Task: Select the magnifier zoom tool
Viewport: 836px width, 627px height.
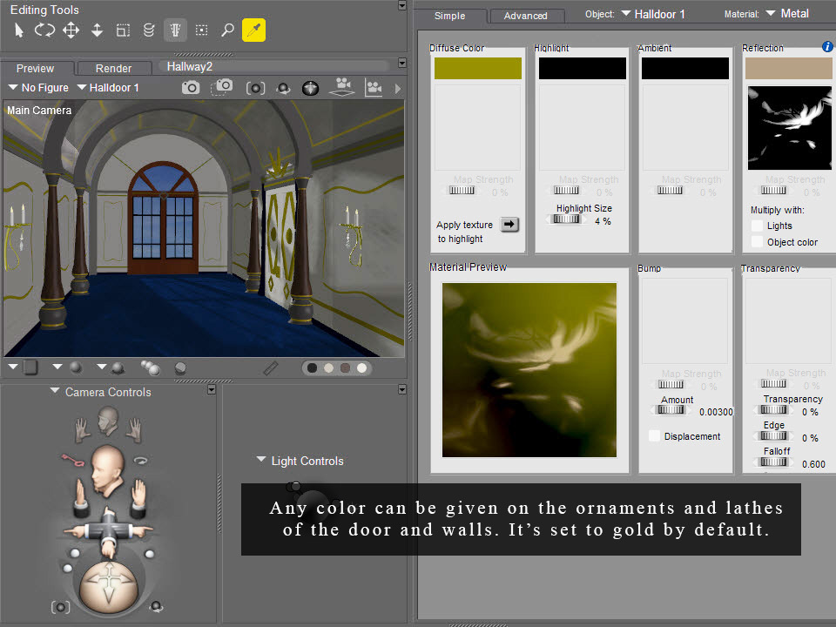Action: [227, 30]
